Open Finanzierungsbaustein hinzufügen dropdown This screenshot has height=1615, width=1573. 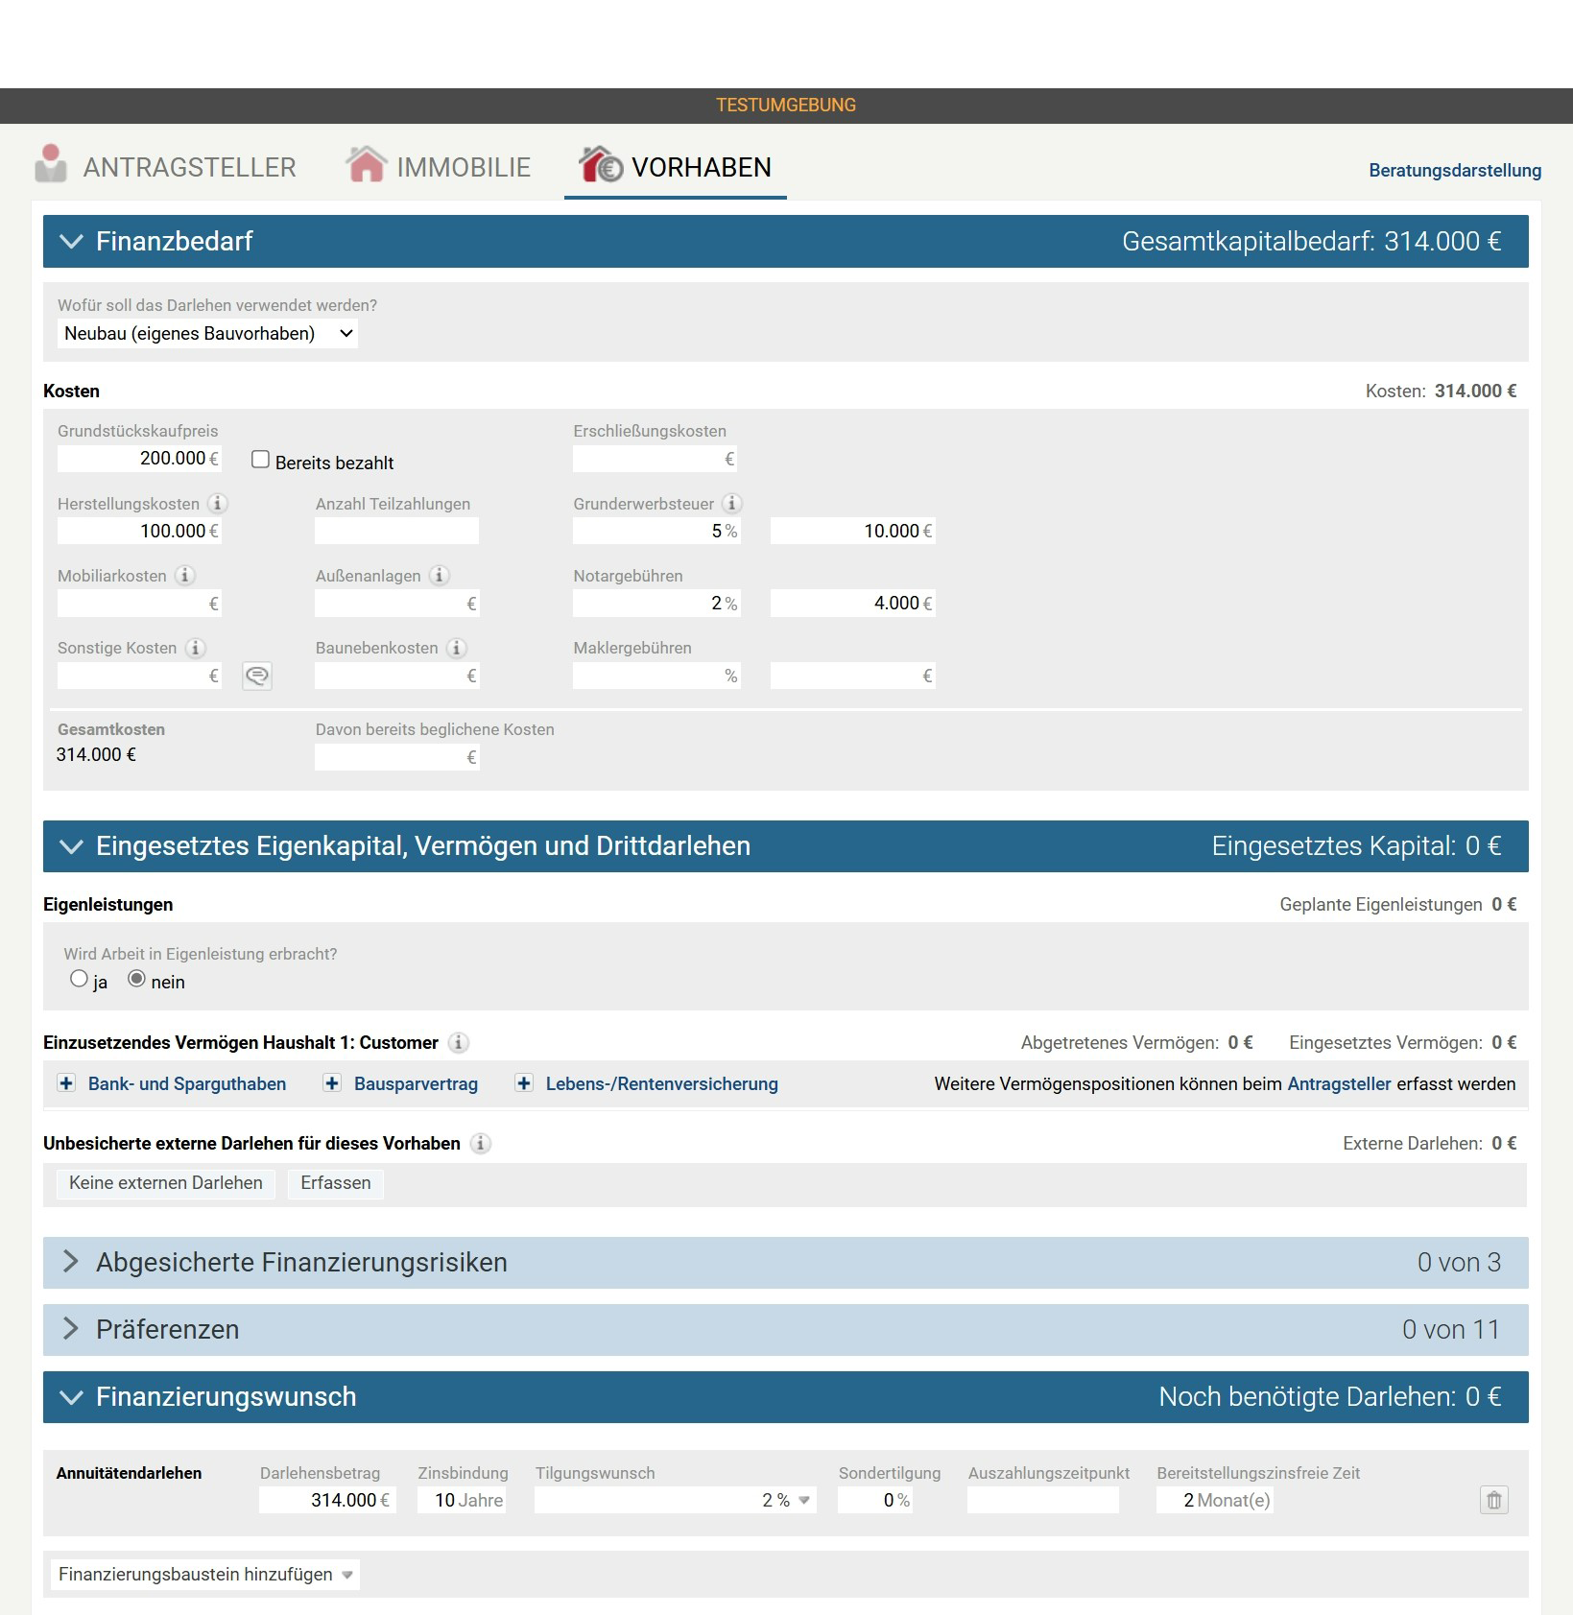[205, 1575]
